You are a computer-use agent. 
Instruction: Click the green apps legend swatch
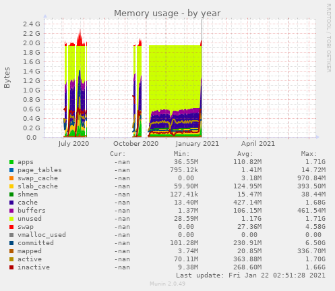pos(11,162)
